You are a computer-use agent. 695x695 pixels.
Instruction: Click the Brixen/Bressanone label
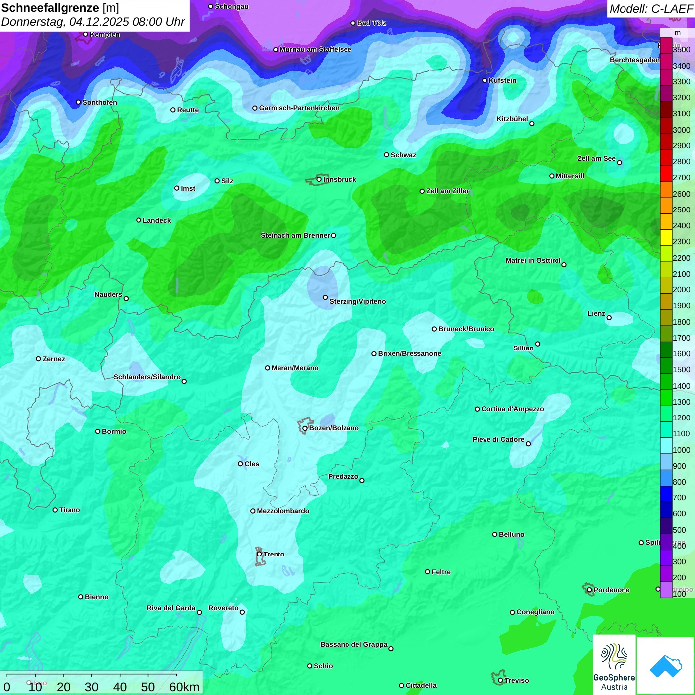(410, 353)
